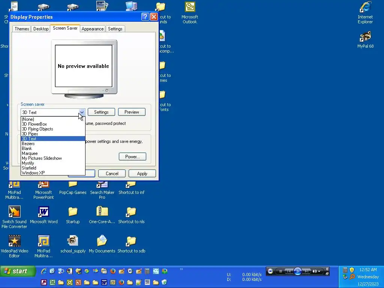This screenshot has height=288, width=384.
Task: Choose 3D Flying Objects screen saver
Action: click(53, 129)
